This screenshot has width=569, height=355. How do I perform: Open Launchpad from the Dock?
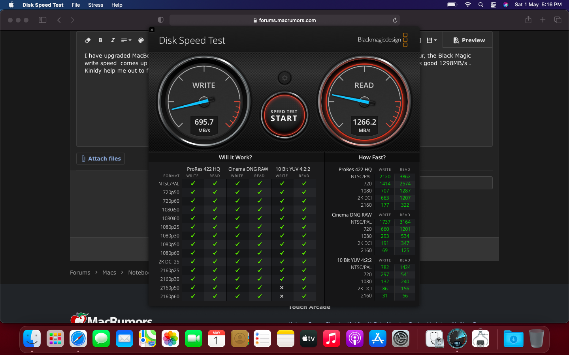coord(55,338)
